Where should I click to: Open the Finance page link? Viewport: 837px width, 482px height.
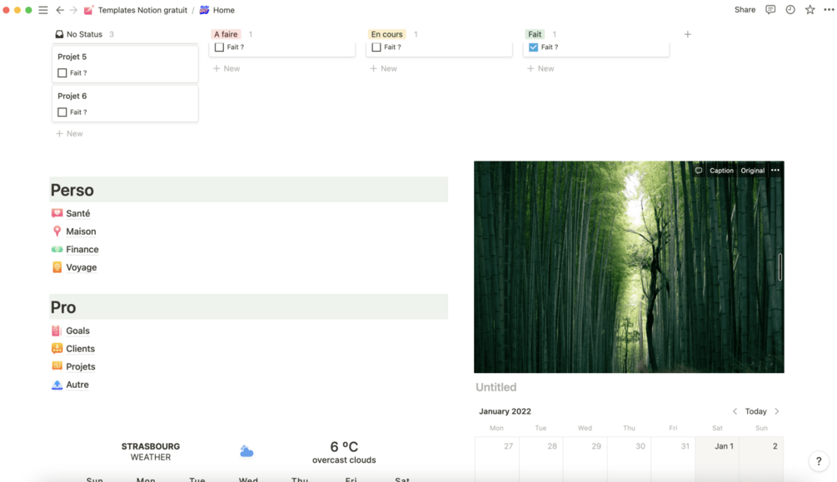(82, 249)
